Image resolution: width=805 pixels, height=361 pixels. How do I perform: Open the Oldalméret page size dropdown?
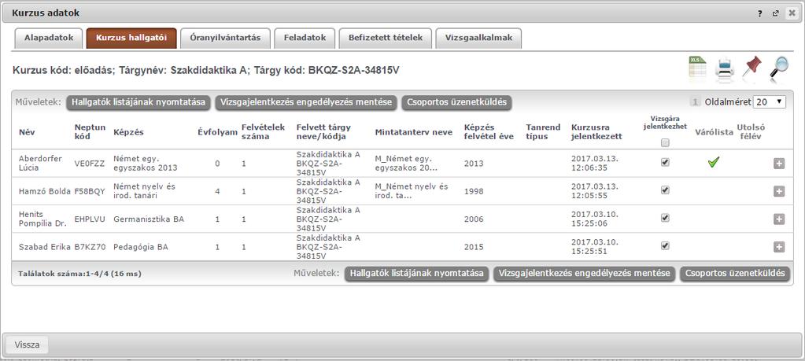pos(769,102)
